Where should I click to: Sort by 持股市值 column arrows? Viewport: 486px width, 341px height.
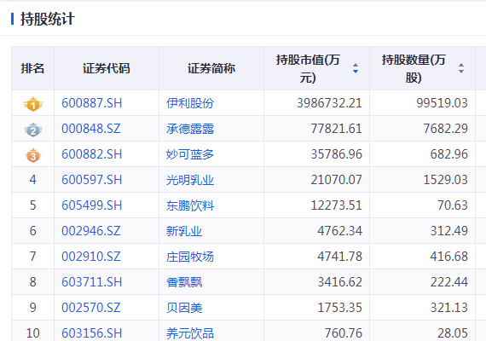[356, 68]
